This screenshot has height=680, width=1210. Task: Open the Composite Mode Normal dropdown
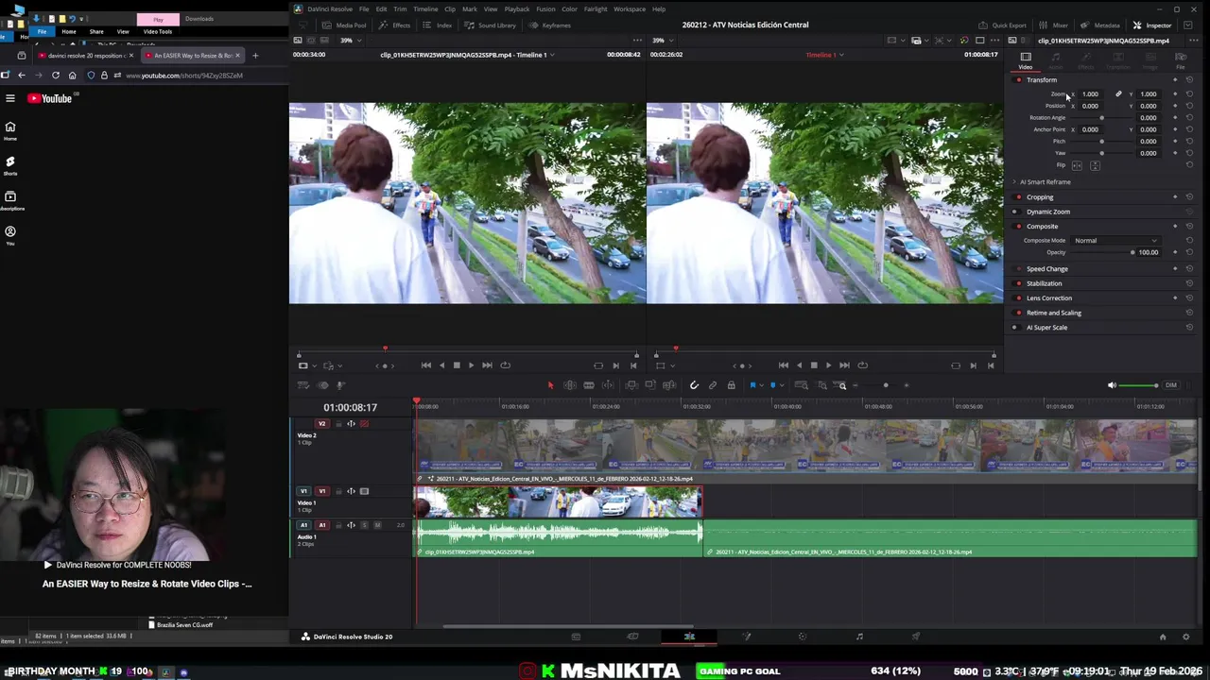(x=1115, y=241)
